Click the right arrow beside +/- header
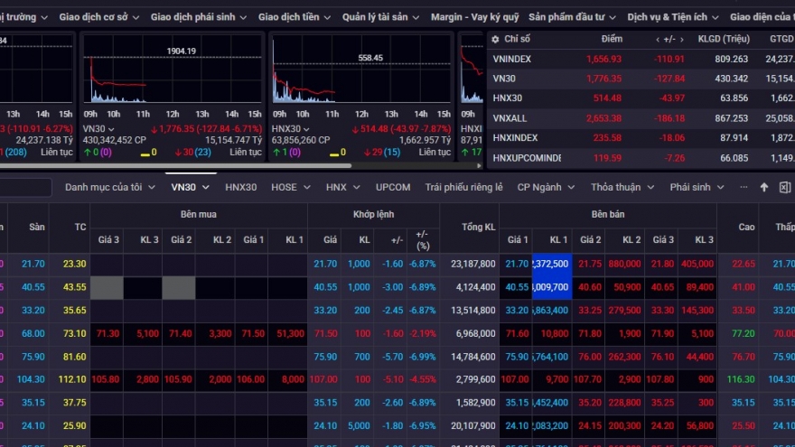 tap(682, 40)
